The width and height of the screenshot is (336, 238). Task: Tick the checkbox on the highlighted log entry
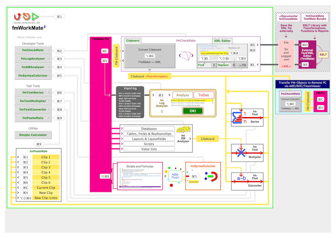point(213,100)
